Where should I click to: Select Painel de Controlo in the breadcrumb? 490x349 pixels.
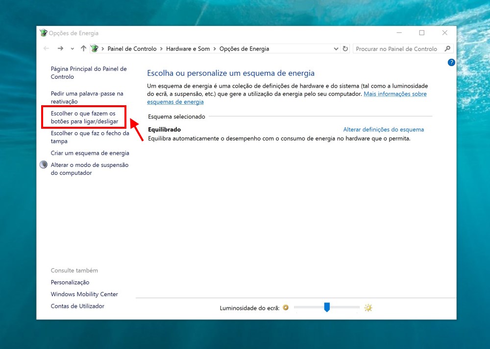point(131,48)
